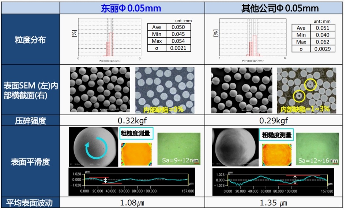Open the other company surface SEM image
Screen dimensions: 346x210
[x=242, y=90]
